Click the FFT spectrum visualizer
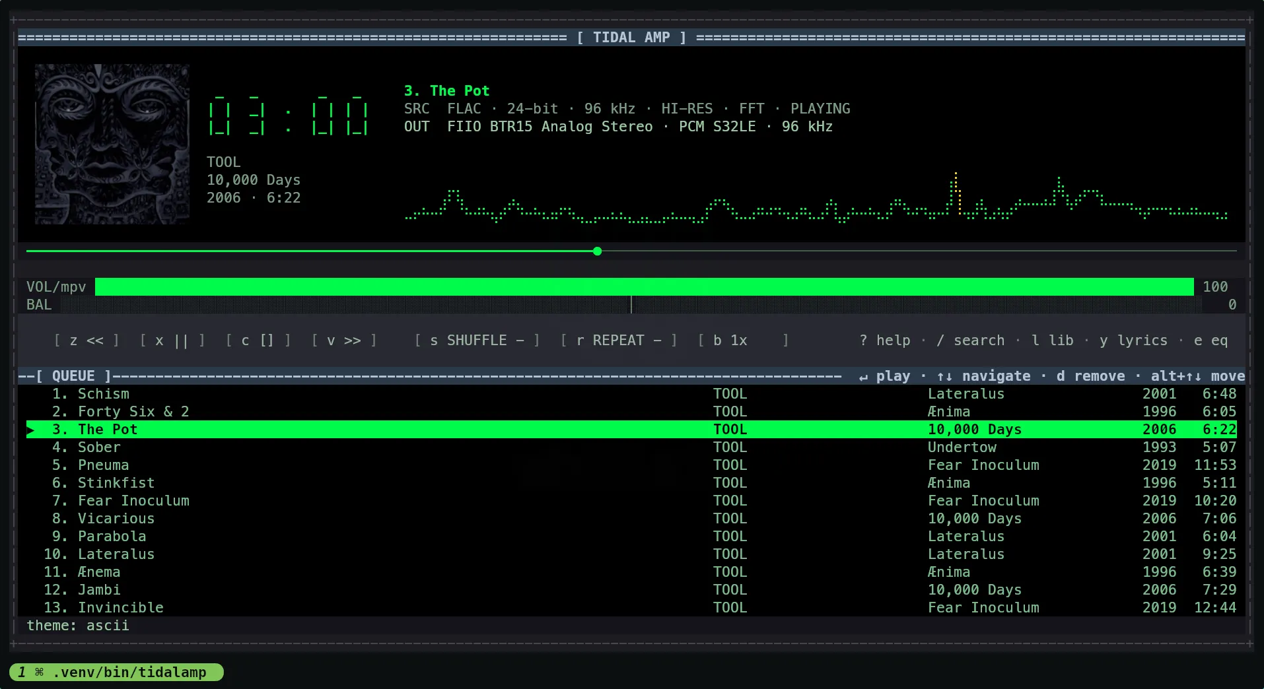This screenshot has height=689, width=1264. click(816, 198)
